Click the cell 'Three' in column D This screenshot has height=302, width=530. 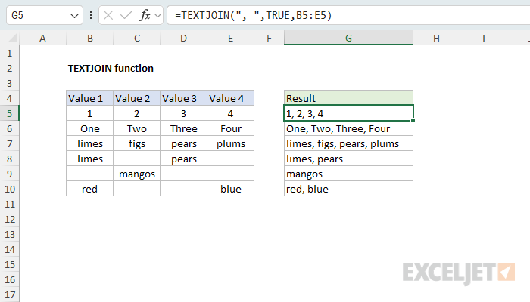coord(183,129)
